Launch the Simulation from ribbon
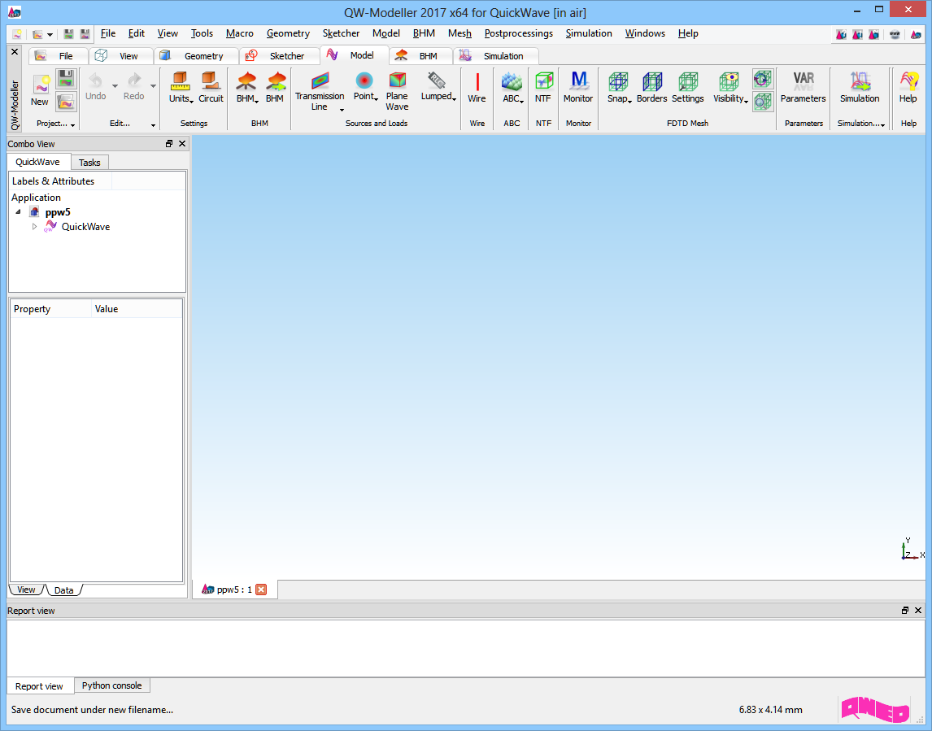 point(860,87)
